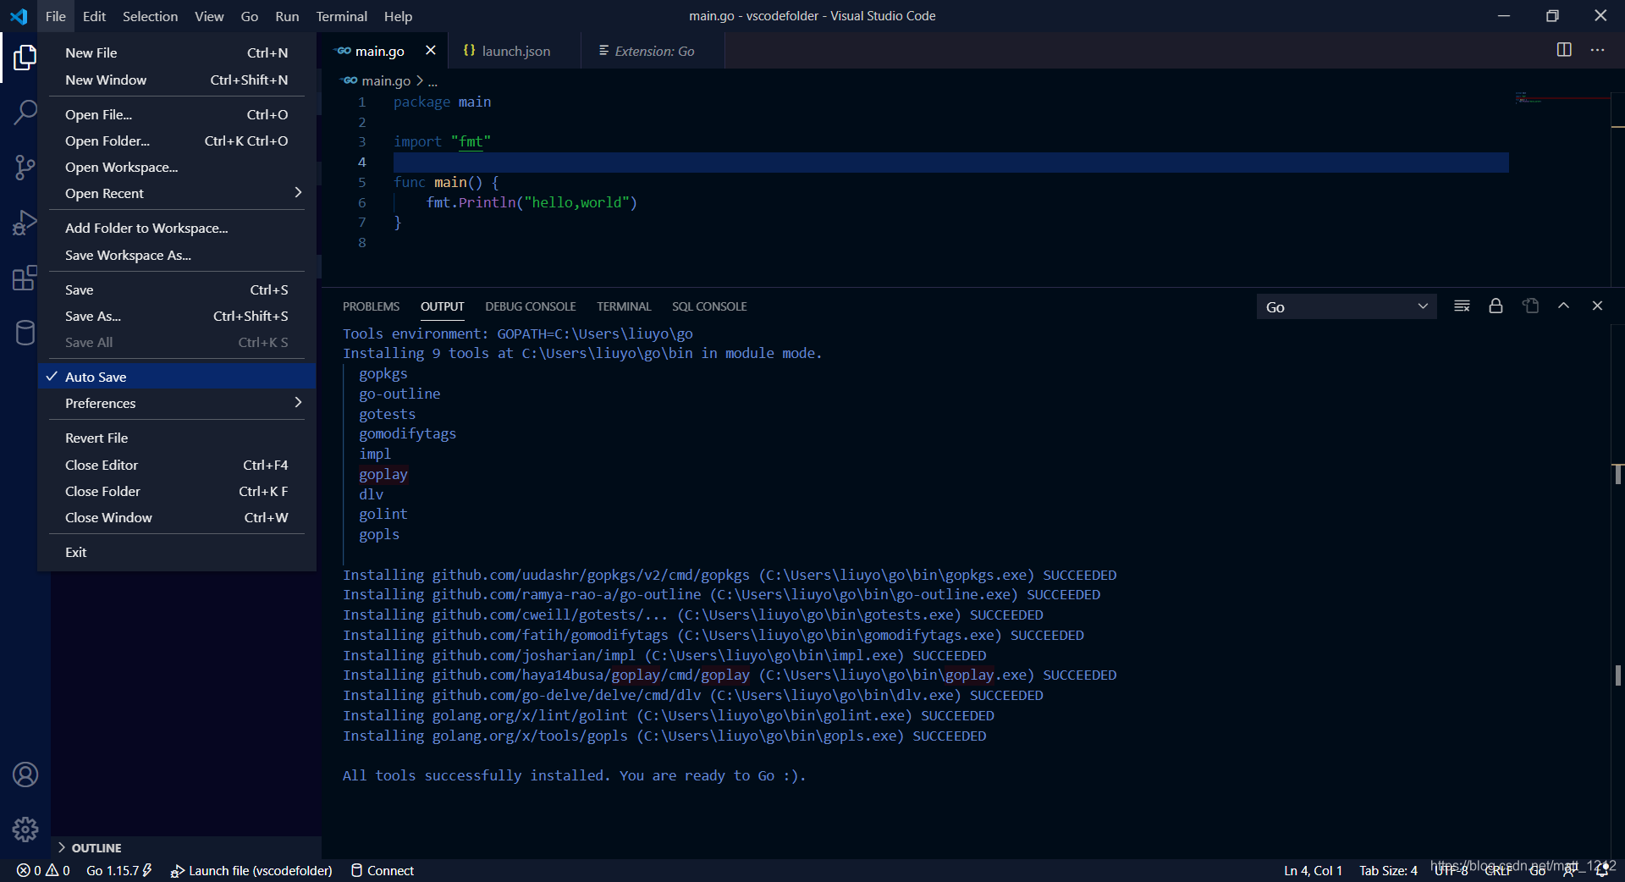Open editor More Actions ellipsis
Screen dimensions: 1625x882
coord(1598,50)
